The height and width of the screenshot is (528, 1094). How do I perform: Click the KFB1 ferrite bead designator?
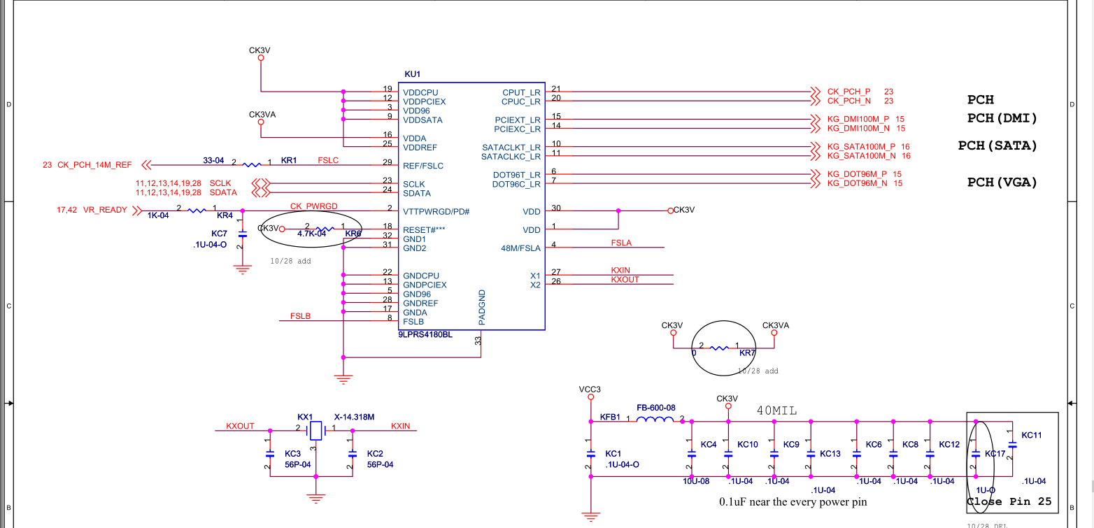[x=610, y=417]
